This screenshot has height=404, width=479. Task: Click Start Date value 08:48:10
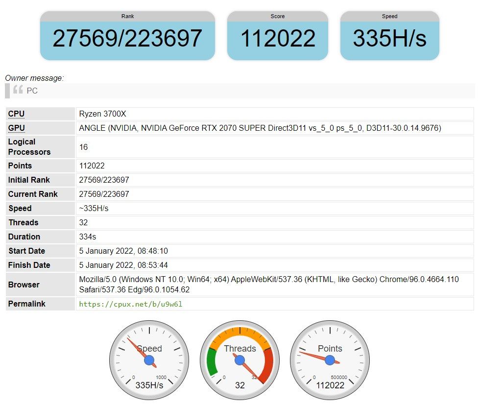click(123, 251)
